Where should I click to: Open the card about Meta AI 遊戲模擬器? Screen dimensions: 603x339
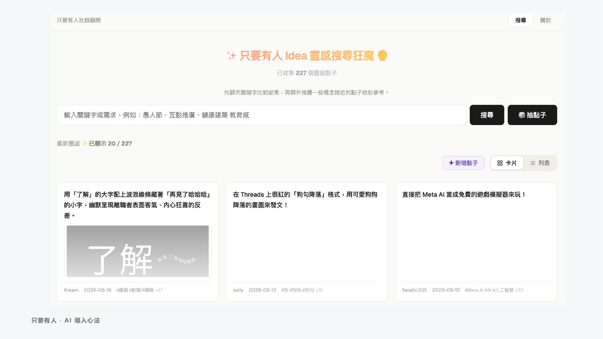tap(476, 241)
